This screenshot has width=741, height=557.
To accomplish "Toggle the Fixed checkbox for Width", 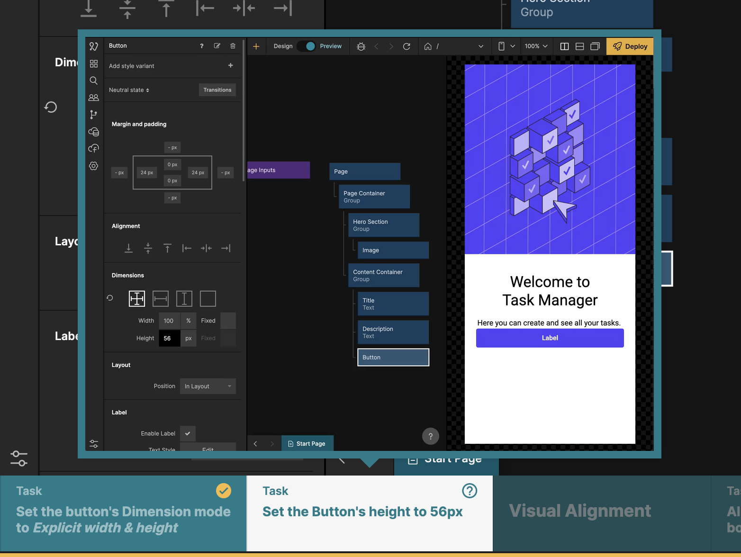I will coord(228,321).
